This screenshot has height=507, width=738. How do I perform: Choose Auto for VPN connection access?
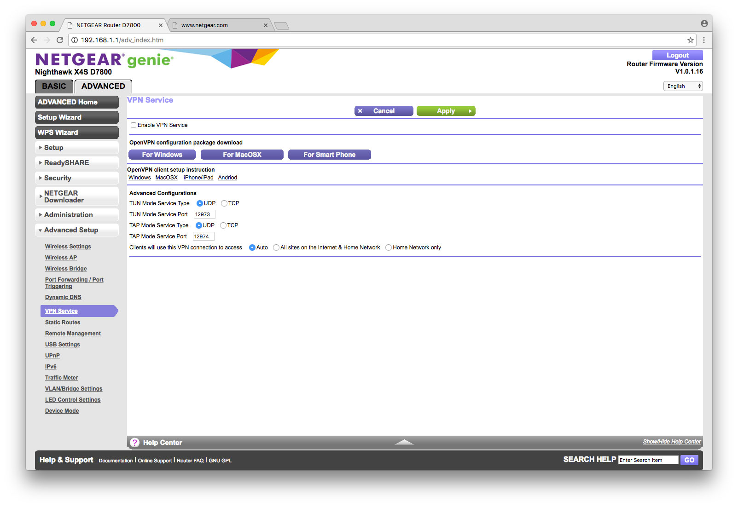tap(252, 248)
